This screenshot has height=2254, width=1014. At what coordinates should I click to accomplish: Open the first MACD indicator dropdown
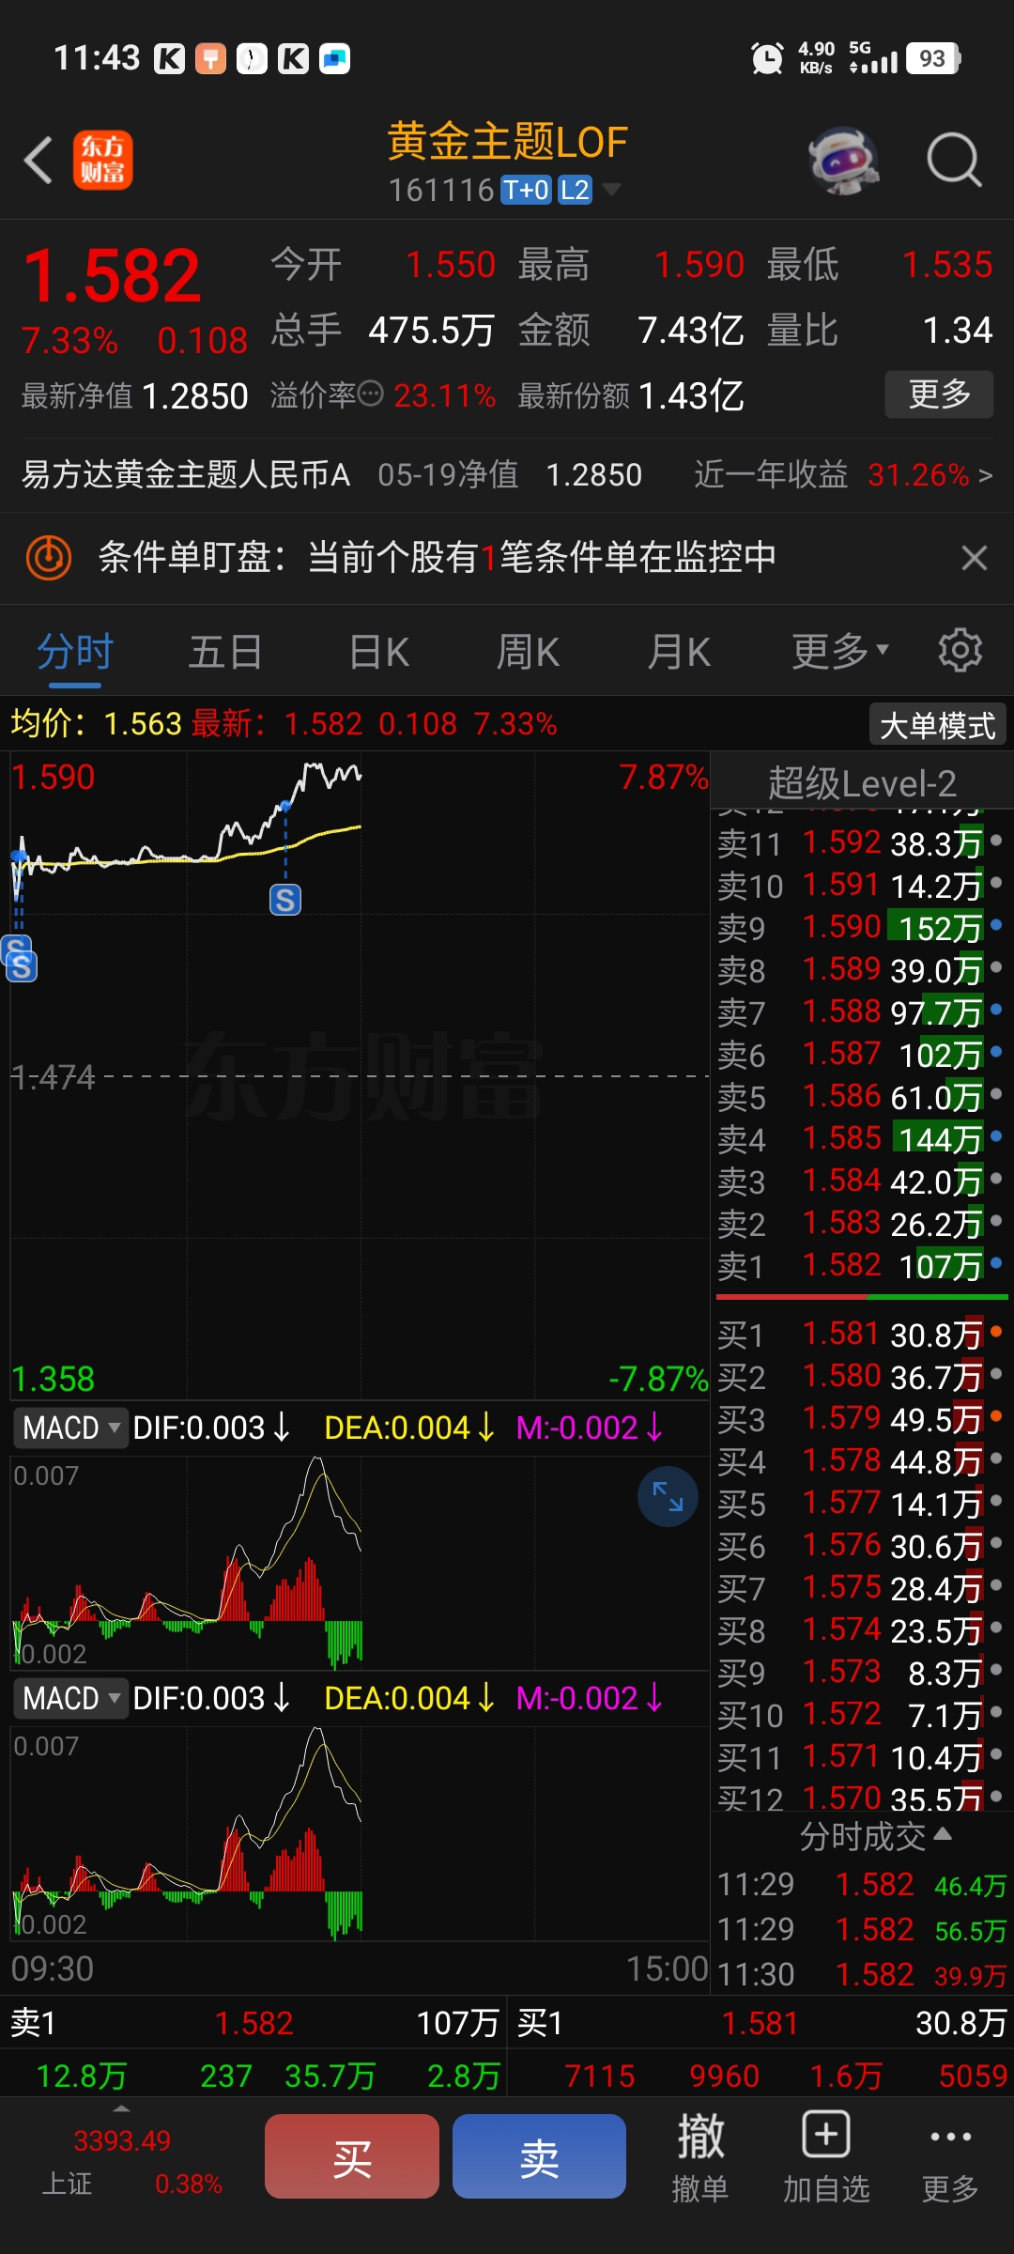click(x=70, y=1428)
